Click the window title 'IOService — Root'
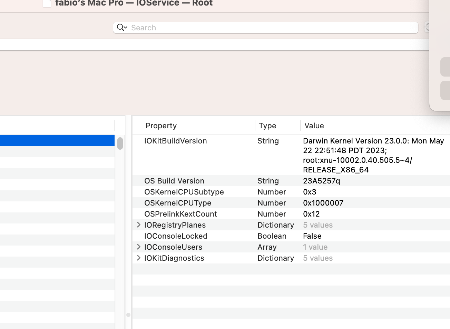 point(175,3)
